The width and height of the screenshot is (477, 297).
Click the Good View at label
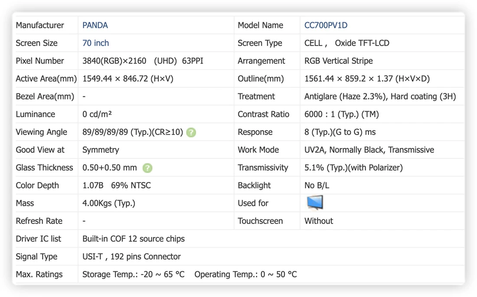[x=40, y=150]
